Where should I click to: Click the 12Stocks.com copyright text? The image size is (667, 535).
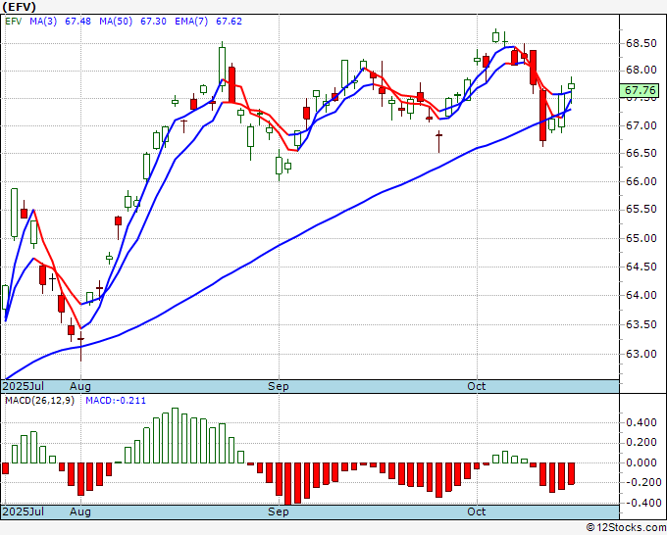tap(626, 528)
